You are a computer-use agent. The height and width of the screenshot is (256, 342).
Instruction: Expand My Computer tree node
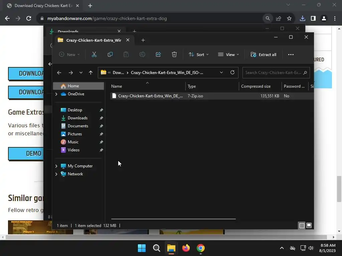[x=56, y=166]
